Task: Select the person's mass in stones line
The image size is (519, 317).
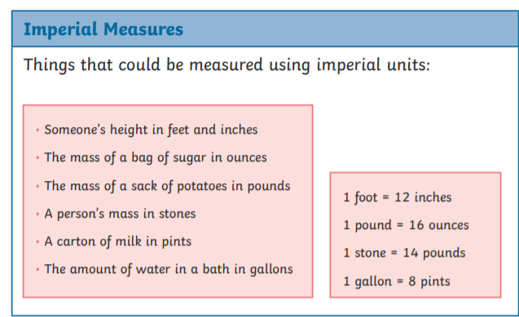Action: (x=120, y=214)
